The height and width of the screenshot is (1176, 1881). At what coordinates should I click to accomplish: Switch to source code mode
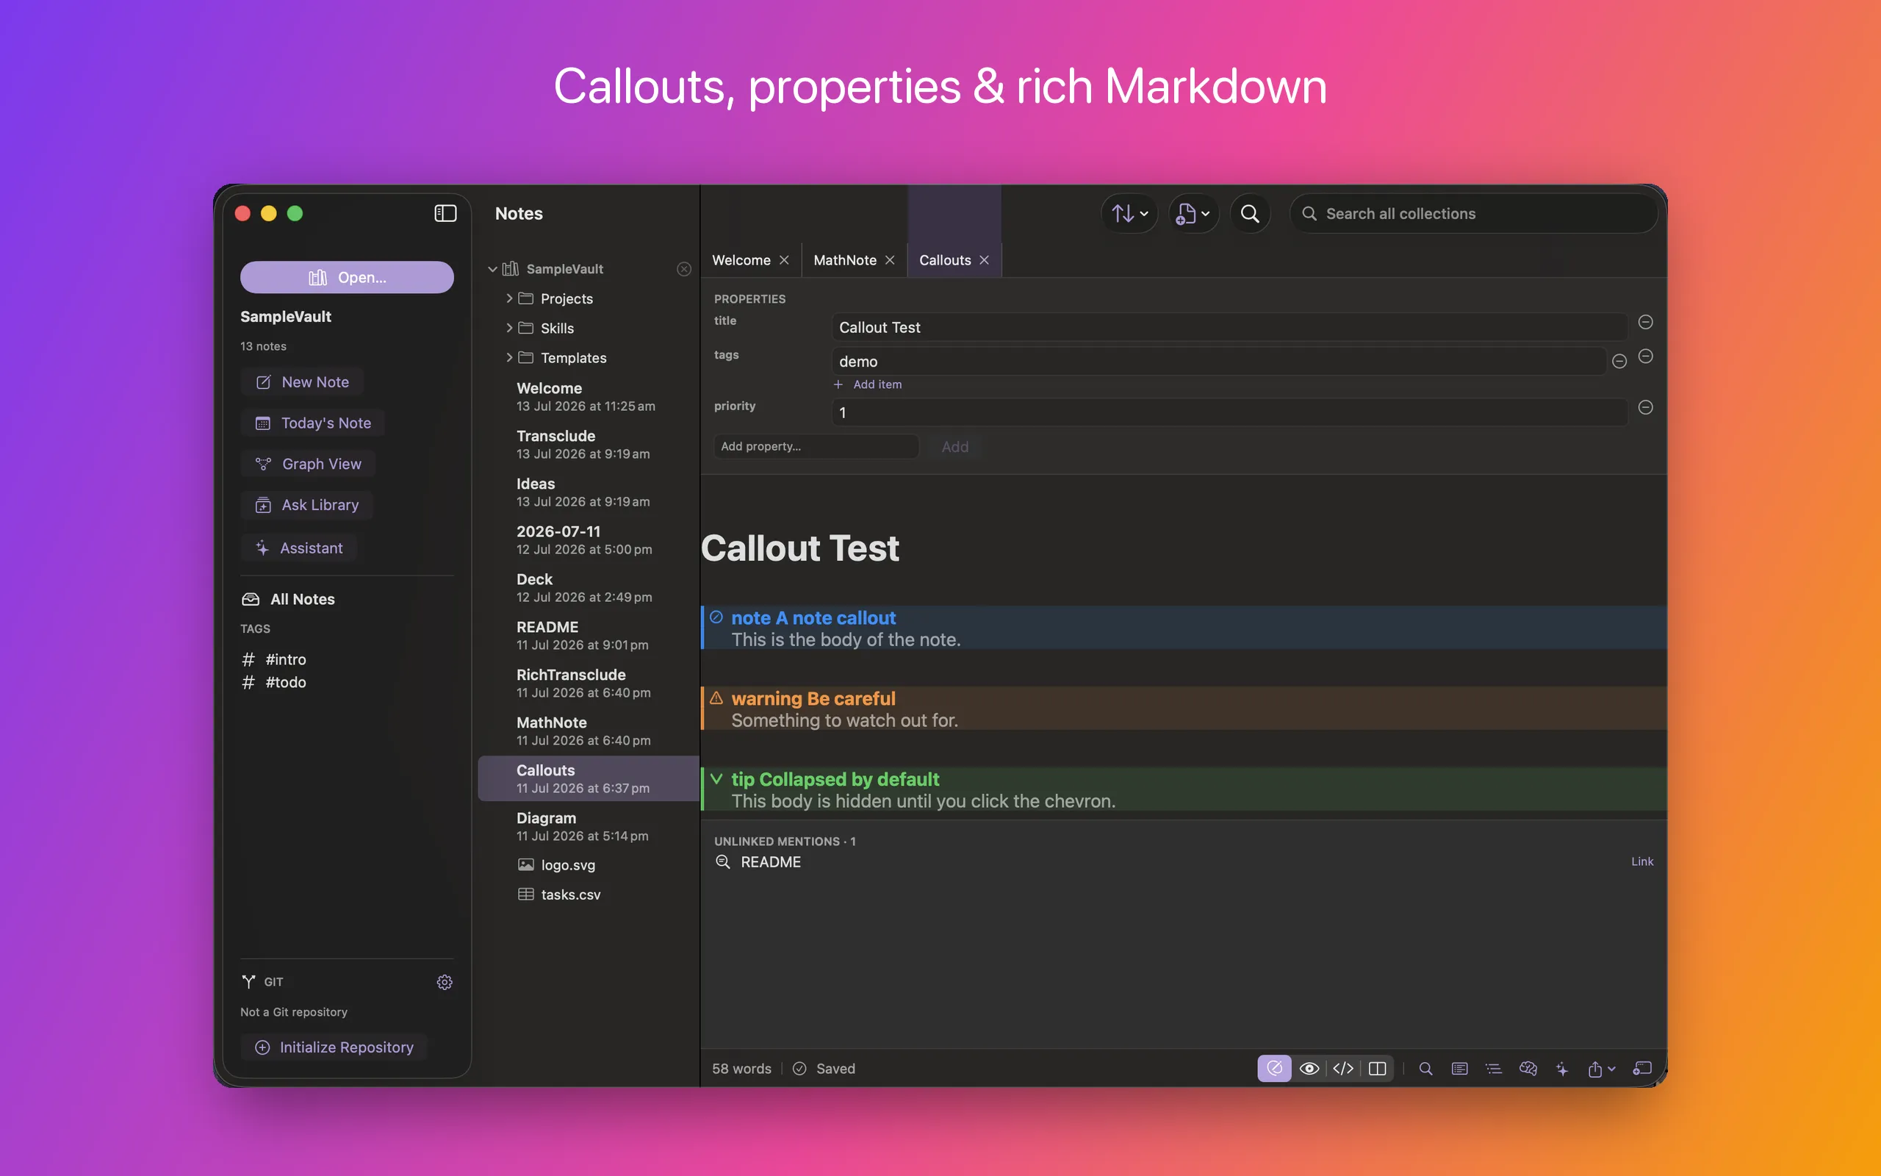[1343, 1069]
